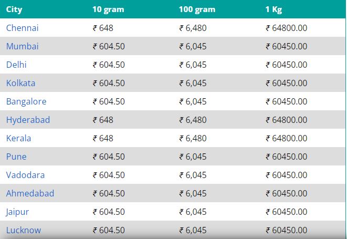Select Chennai's 1 Kg price ₹ 64800.00
The width and height of the screenshot is (347, 239).
(286, 28)
